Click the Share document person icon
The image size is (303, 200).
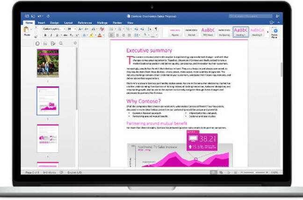click(x=277, y=16)
